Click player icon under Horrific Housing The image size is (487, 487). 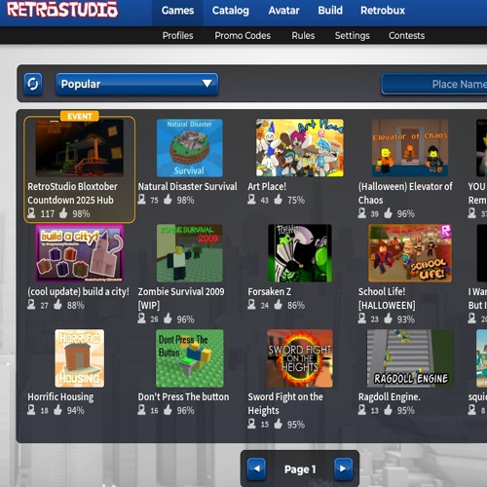coord(31,410)
